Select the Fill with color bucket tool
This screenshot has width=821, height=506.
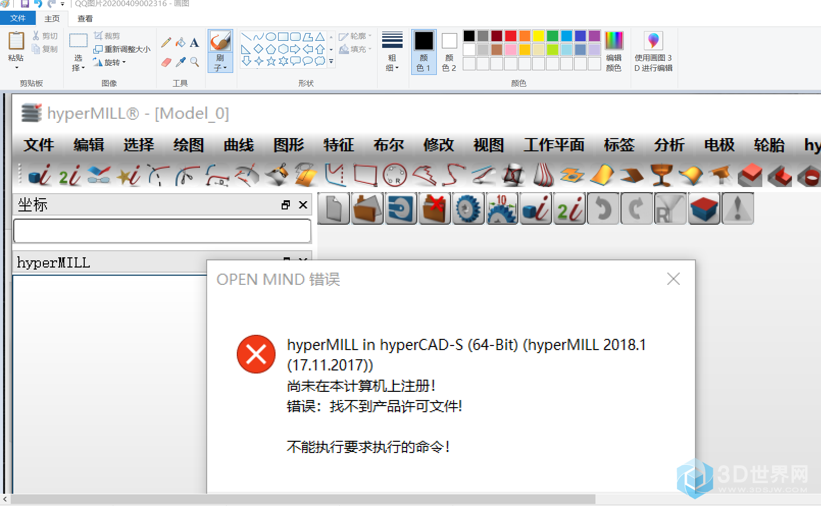pos(180,43)
